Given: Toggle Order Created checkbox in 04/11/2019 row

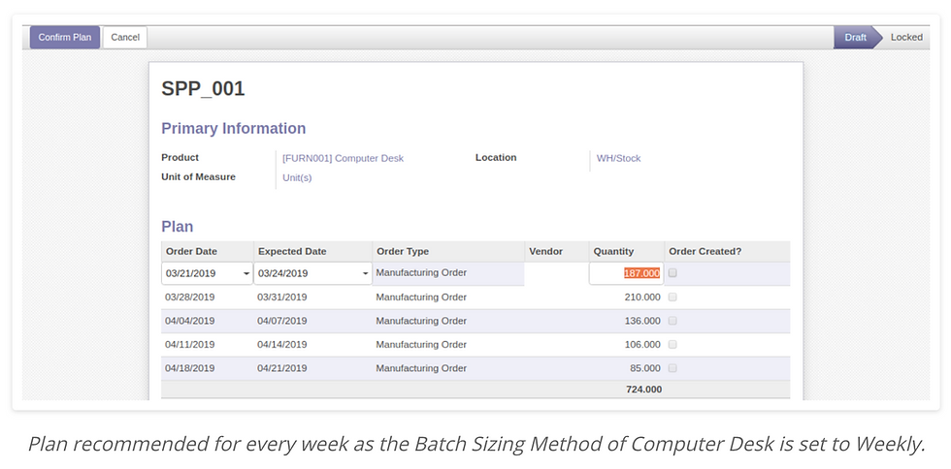Looking at the screenshot, I should tap(672, 344).
